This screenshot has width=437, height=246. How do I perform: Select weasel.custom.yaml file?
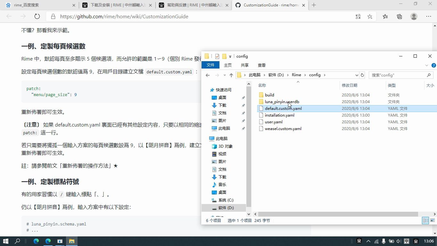(x=283, y=128)
